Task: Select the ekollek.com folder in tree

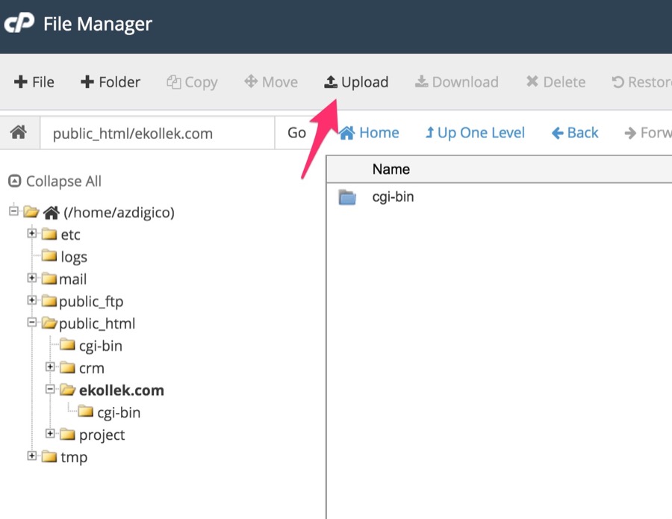Action: (121, 391)
